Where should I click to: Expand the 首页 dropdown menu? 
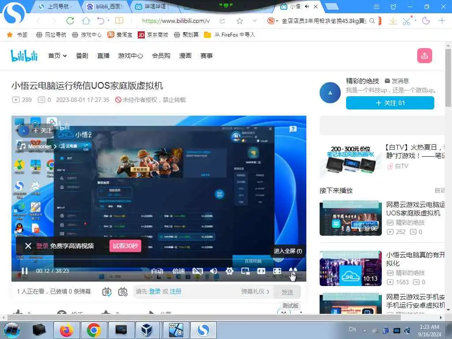click(x=57, y=56)
